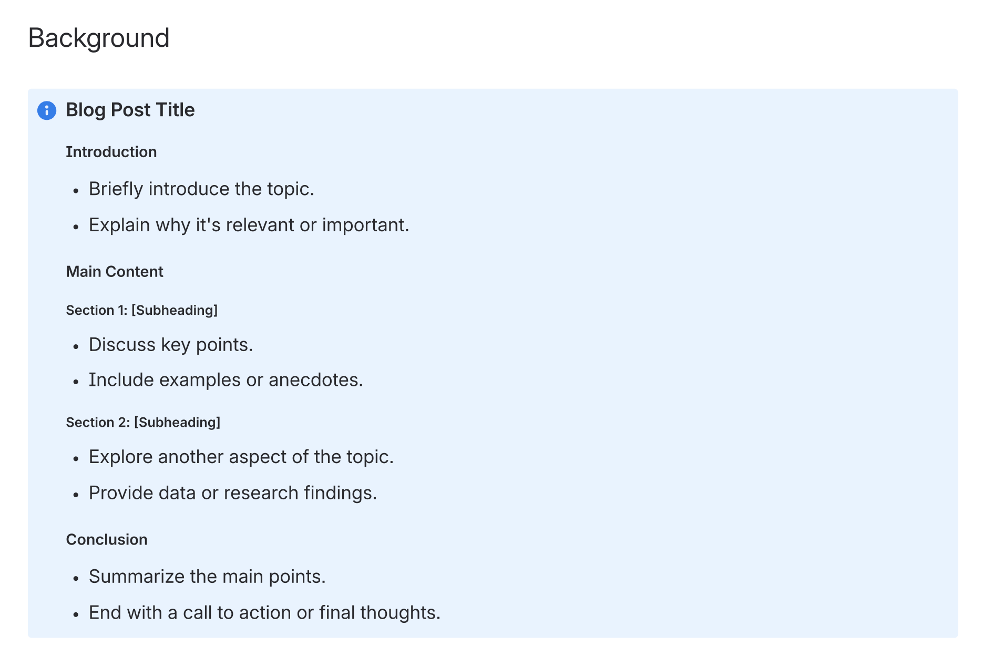The width and height of the screenshot is (983, 657).
Task: Click the 'Discuss key points' text
Action: tap(170, 345)
